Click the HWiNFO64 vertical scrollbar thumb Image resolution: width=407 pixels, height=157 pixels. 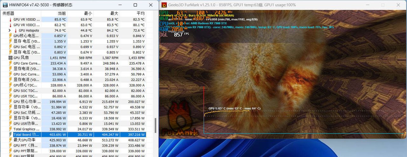[x=155, y=126]
